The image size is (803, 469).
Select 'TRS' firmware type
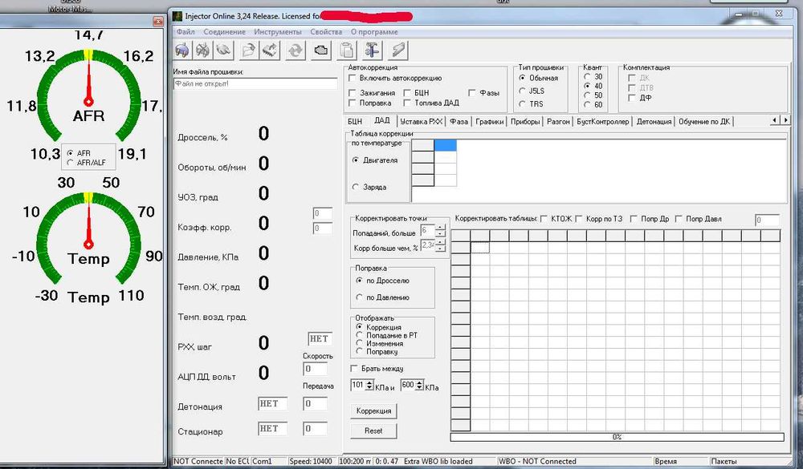coord(522,104)
